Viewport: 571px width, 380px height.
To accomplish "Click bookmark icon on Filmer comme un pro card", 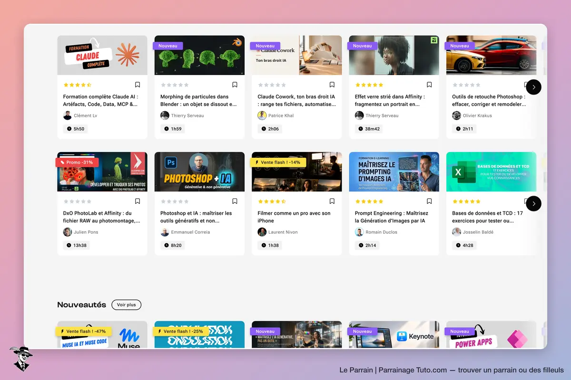I will pyautogui.click(x=332, y=201).
